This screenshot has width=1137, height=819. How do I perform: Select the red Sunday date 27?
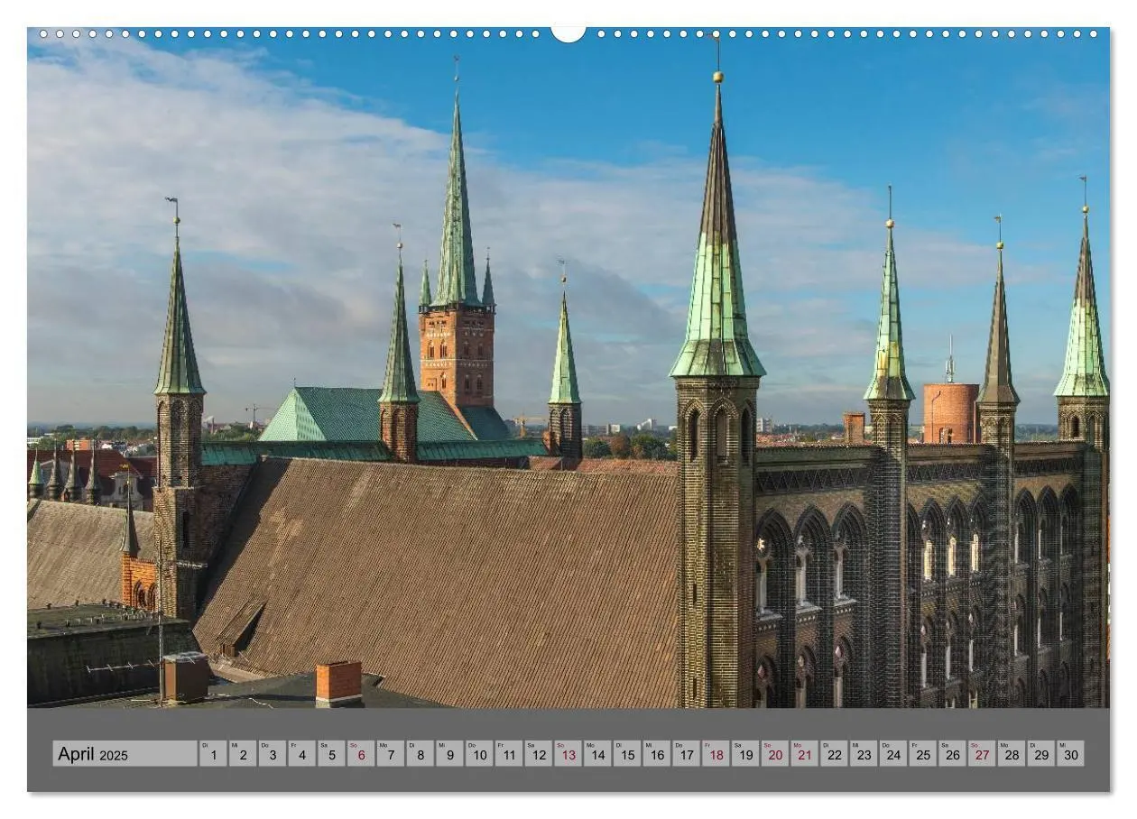[981, 754]
